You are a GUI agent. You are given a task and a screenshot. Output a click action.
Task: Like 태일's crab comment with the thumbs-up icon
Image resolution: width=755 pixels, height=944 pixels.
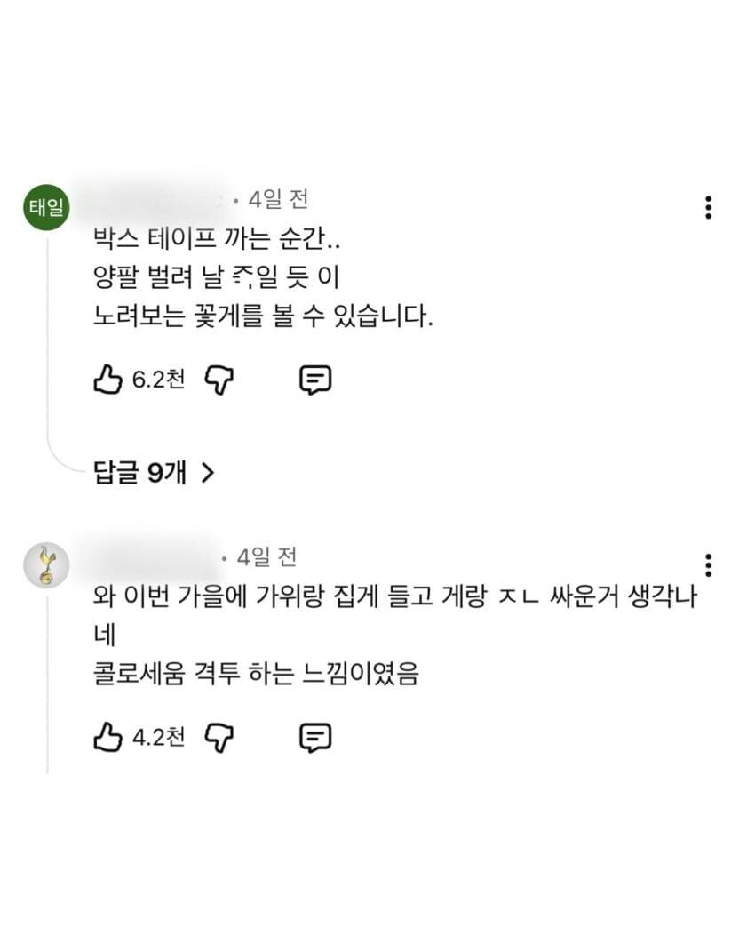(107, 379)
